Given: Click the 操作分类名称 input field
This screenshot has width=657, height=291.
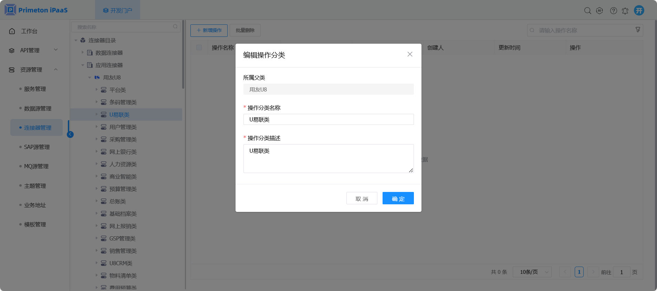Looking at the screenshot, I should (x=328, y=119).
